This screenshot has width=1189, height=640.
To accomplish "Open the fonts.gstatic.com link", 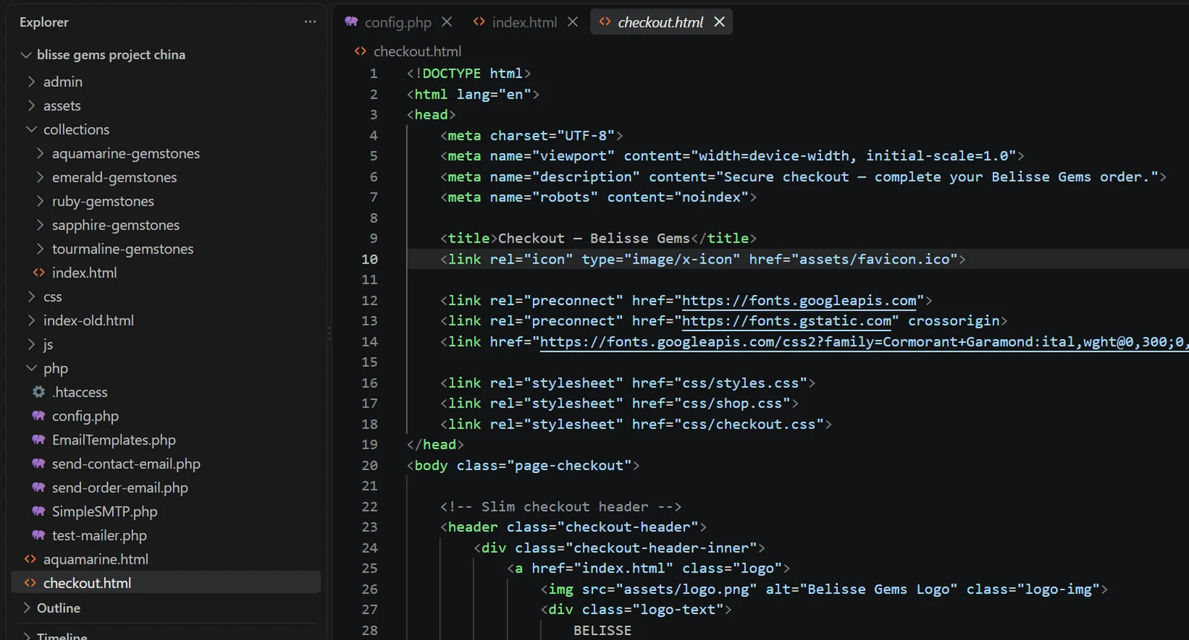I will [786, 321].
